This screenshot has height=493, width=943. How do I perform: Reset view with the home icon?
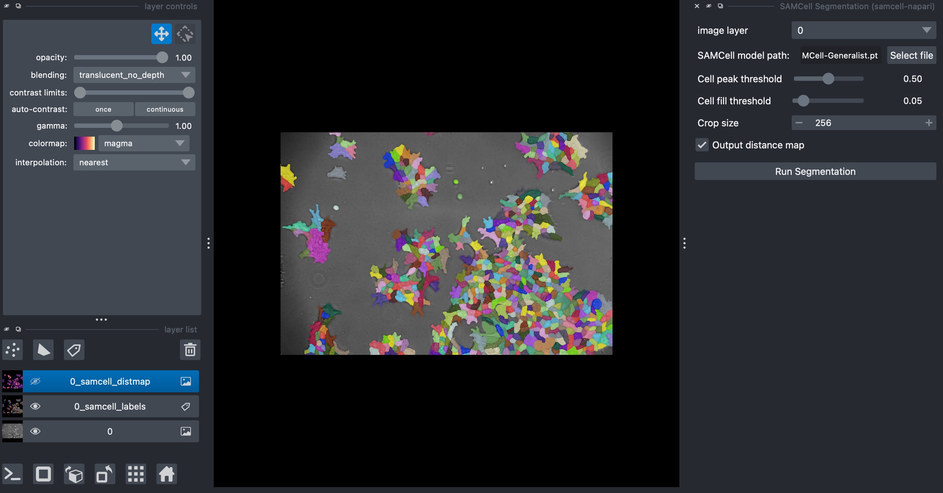(x=167, y=474)
